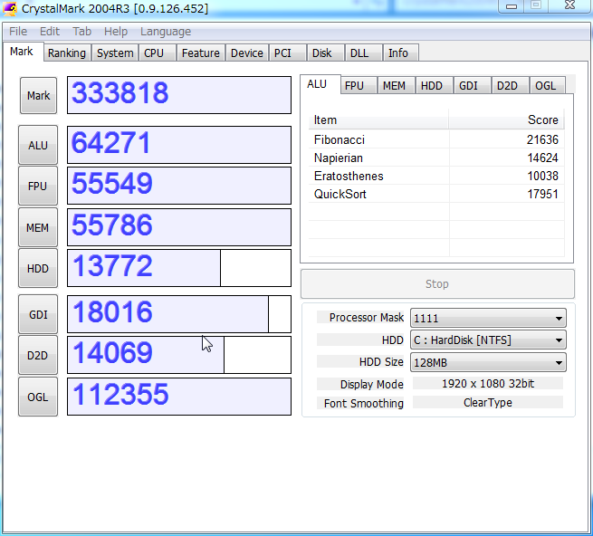593x536 pixels.
Task: Run the OGL benchmark button
Action: (38, 397)
